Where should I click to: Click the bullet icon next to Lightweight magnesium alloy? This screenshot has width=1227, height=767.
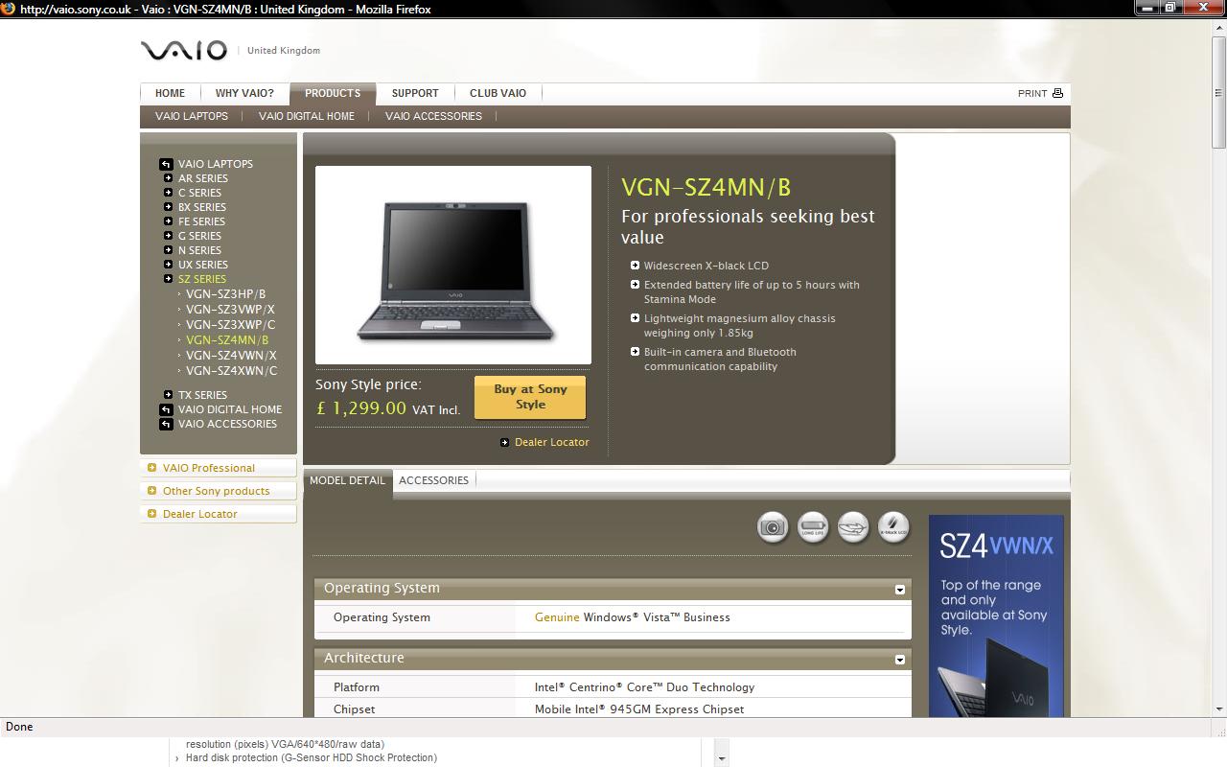point(635,318)
